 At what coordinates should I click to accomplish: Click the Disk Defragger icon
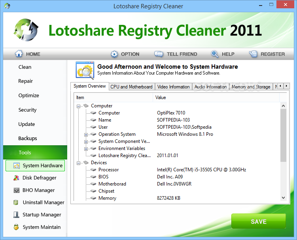[16, 178]
